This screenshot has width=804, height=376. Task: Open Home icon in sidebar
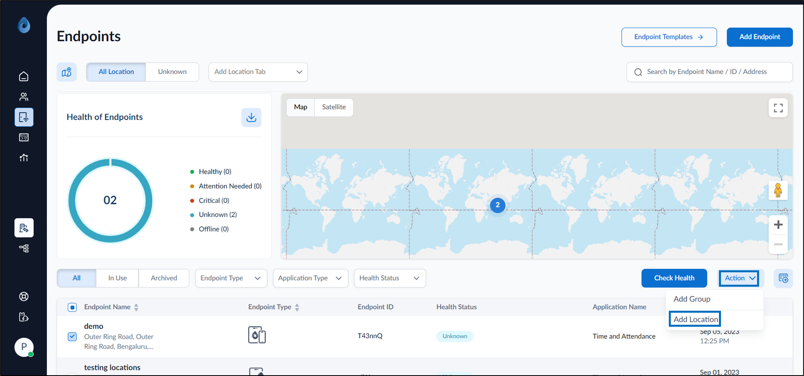pyautogui.click(x=24, y=76)
